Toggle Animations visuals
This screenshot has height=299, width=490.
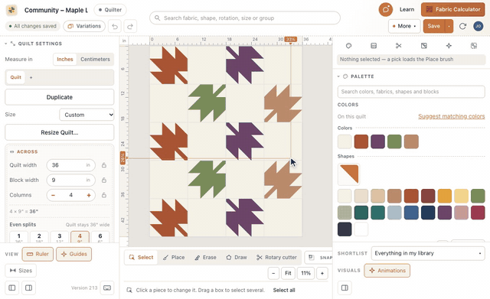click(x=387, y=271)
